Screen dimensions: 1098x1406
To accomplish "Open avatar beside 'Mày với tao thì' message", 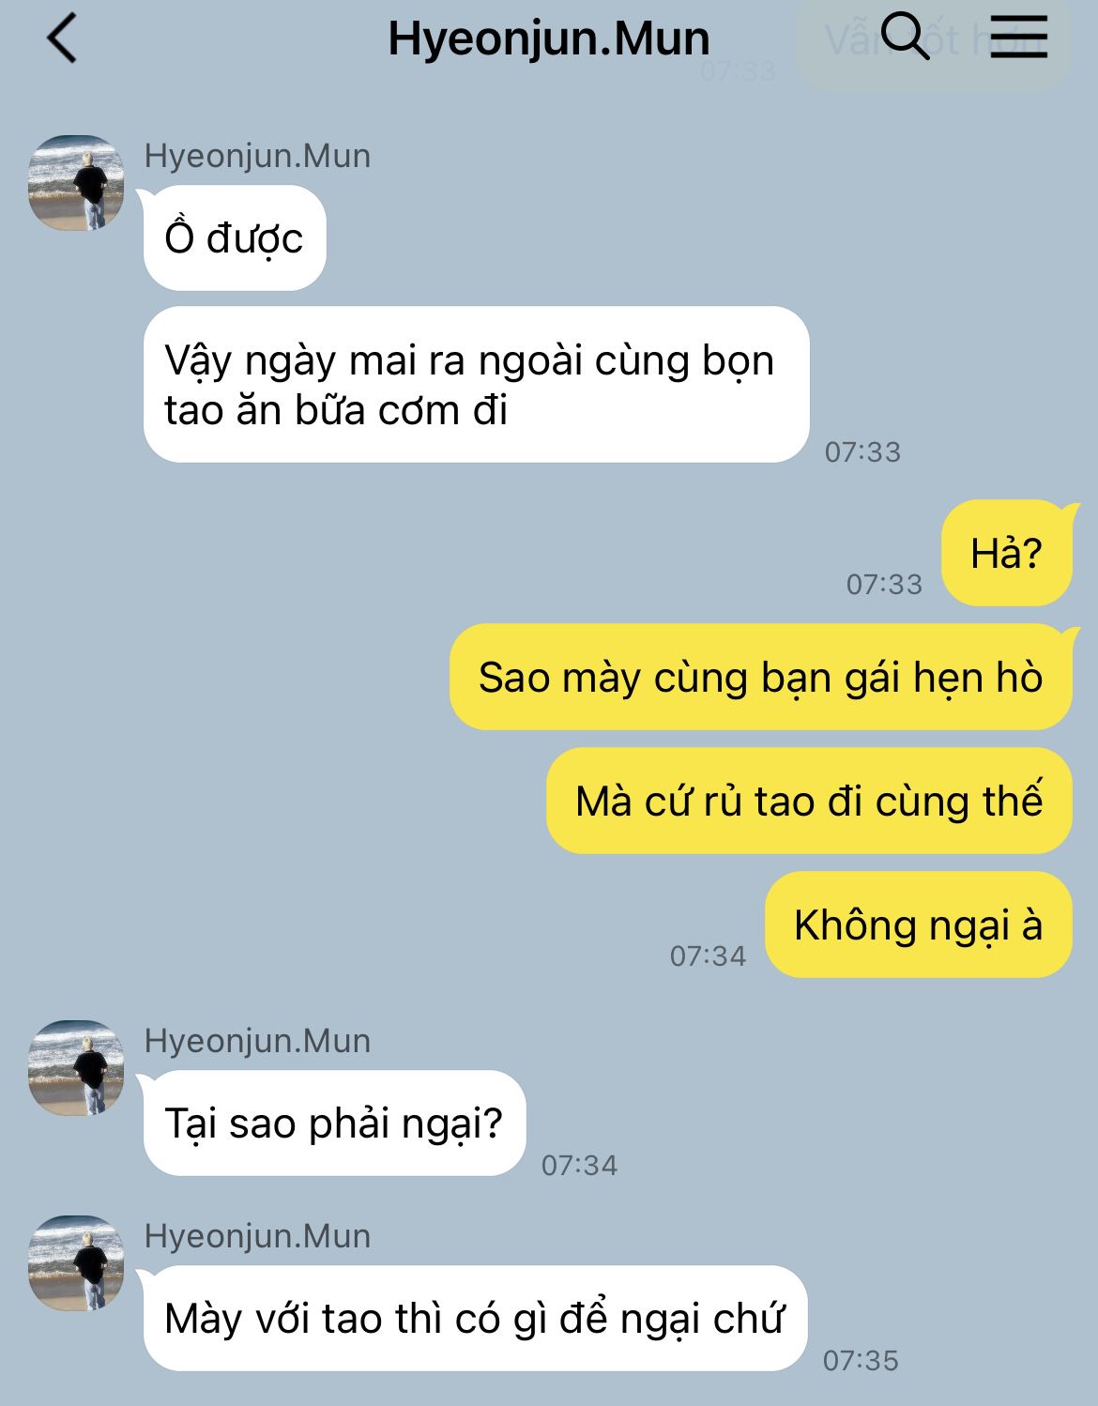I will (x=76, y=1263).
